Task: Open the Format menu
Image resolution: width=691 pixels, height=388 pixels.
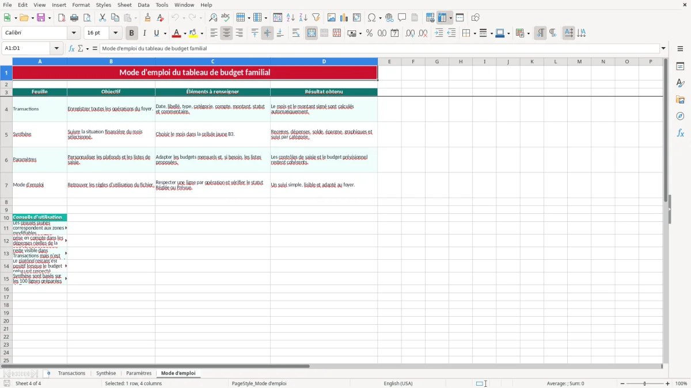Action: pyautogui.click(x=81, y=5)
